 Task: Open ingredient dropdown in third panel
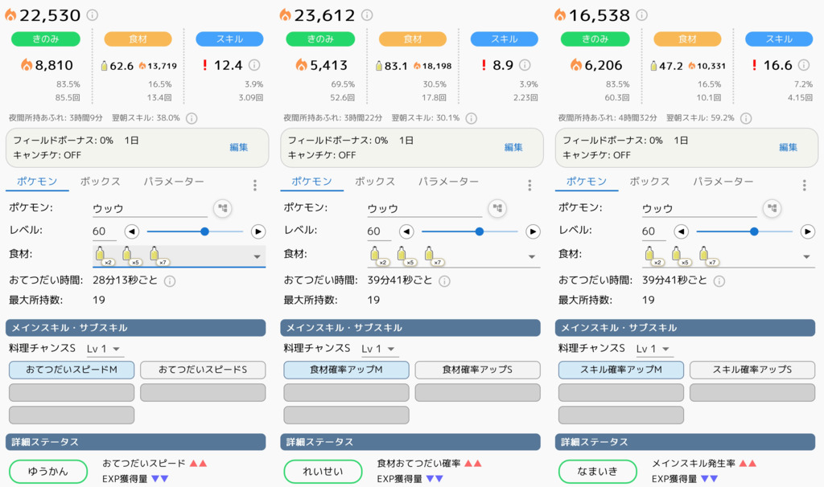[x=729, y=256]
